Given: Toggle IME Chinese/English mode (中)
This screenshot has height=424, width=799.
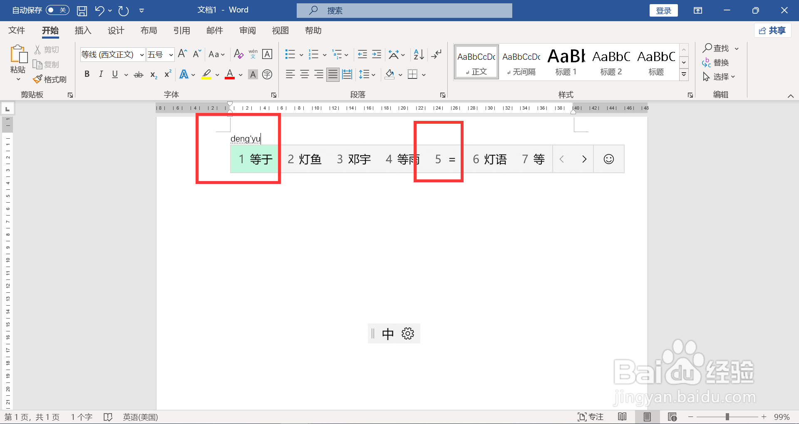Looking at the screenshot, I should tap(388, 334).
